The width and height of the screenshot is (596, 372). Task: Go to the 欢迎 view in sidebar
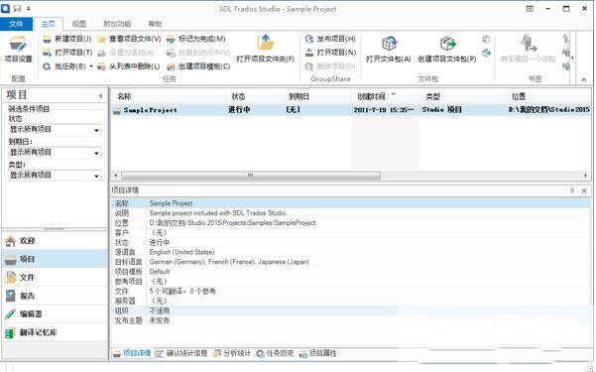coord(55,241)
